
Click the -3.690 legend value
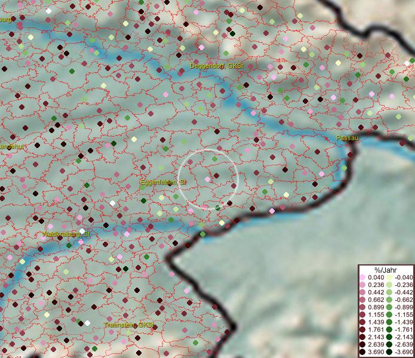point(404,352)
